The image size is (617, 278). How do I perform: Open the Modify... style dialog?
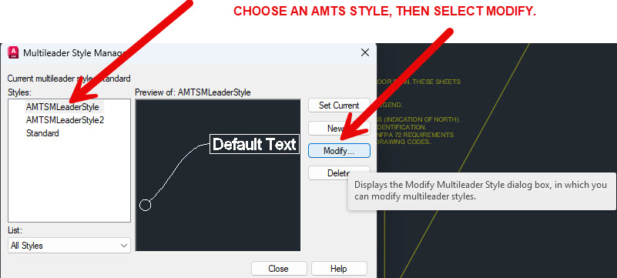point(339,151)
